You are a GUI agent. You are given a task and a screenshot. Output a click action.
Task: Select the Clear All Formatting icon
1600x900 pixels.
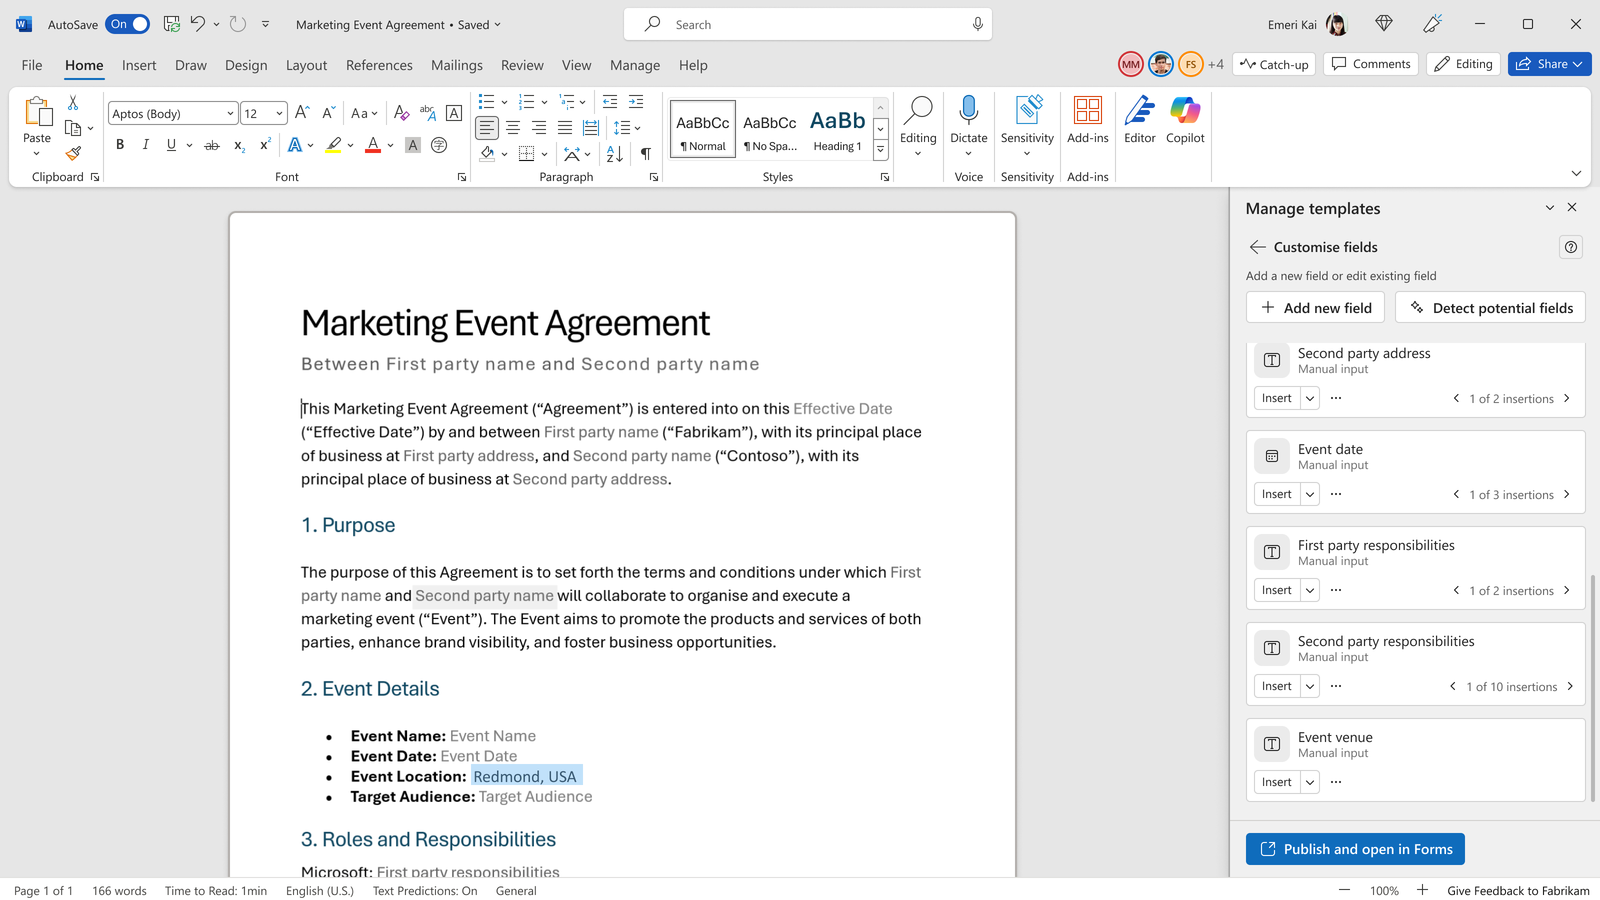coord(401,113)
